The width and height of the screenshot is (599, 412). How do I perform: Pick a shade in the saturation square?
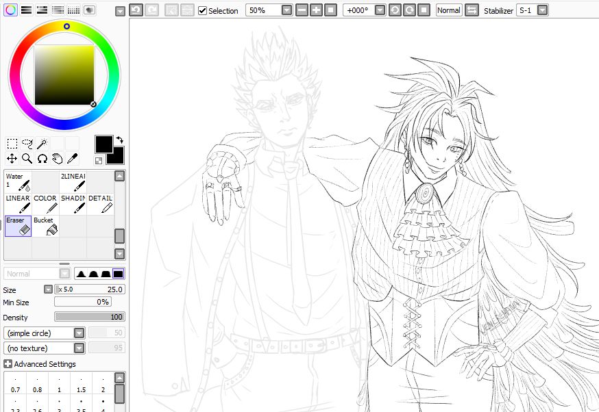click(x=64, y=75)
